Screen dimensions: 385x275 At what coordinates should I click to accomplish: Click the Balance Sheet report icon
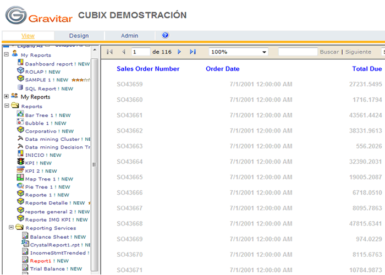click(25, 235)
